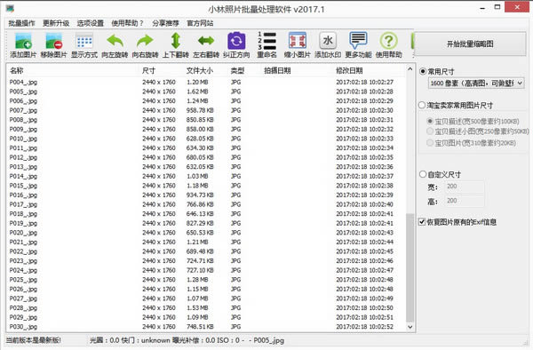Click the file list scrollbar down arrow

[410, 327]
